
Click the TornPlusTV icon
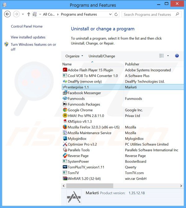pos(65,167)
